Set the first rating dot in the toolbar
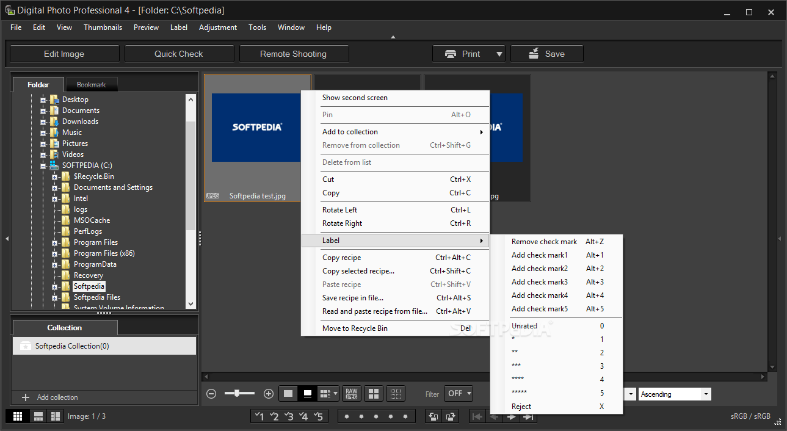Viewport: 787px width, 431px height. (347, 417)
